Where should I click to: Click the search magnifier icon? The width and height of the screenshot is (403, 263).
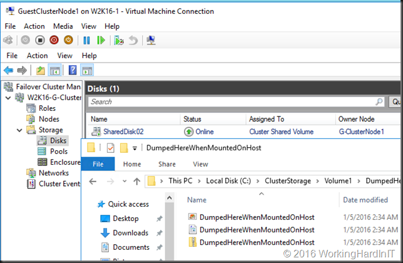click(x=379, y=102)
